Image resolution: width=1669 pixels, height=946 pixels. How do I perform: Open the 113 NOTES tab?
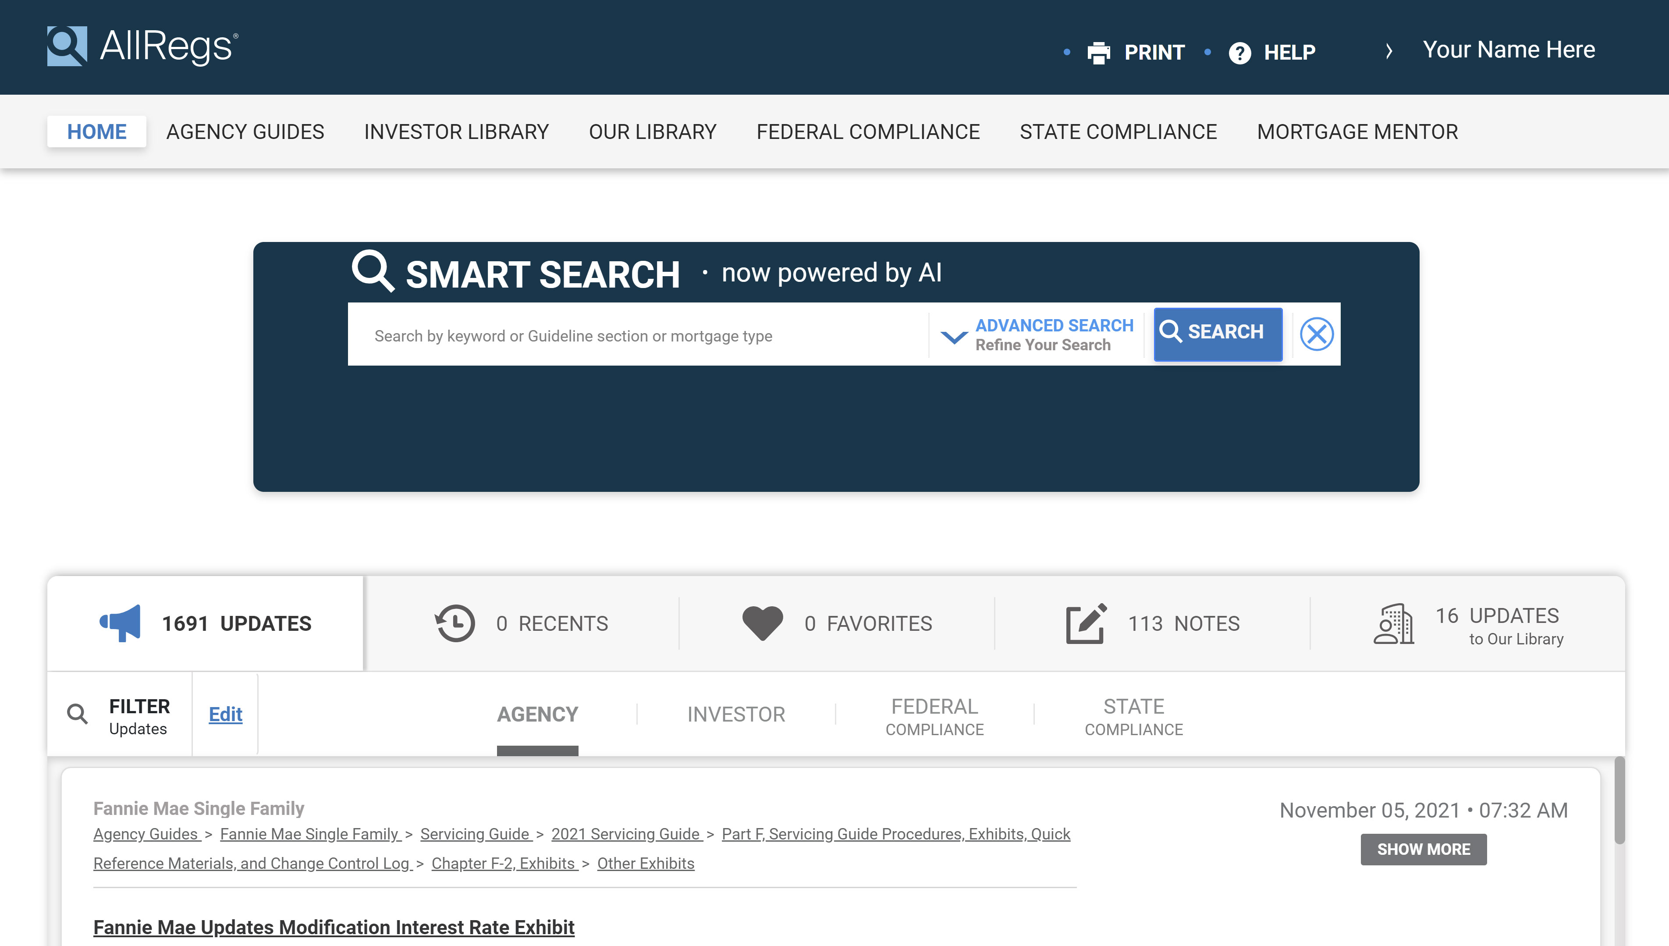[1153, 623]
